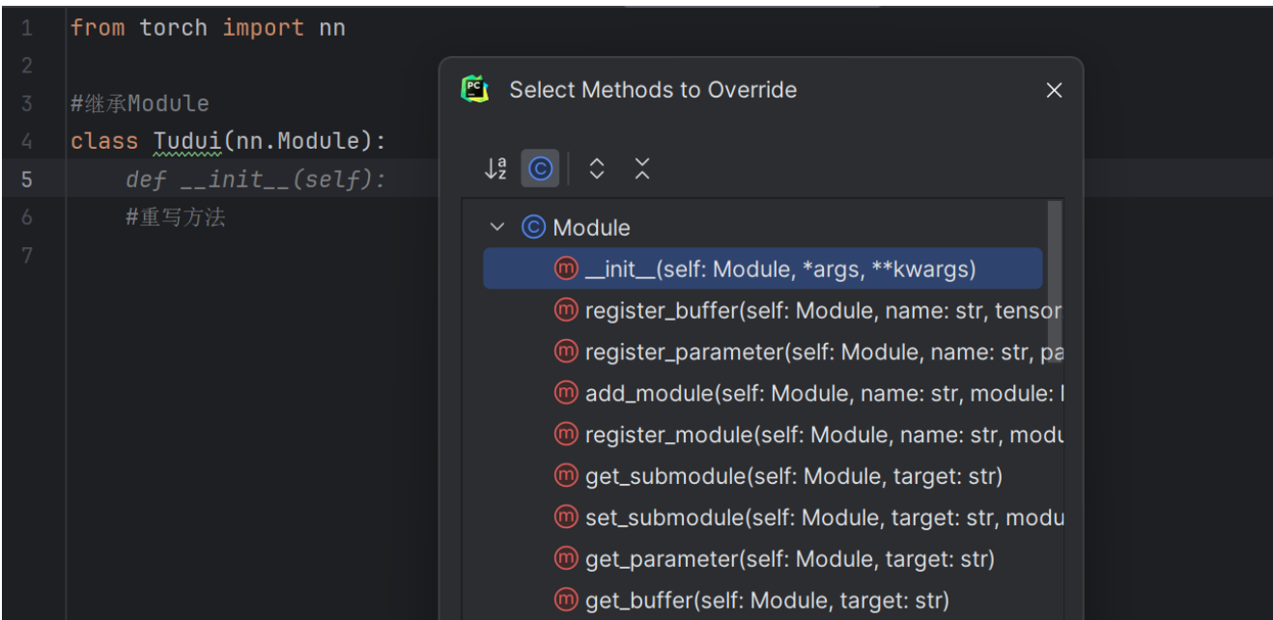Click the Collapse All icon
The width and height of the screenshot is (1273, 620).
point(642,169)
